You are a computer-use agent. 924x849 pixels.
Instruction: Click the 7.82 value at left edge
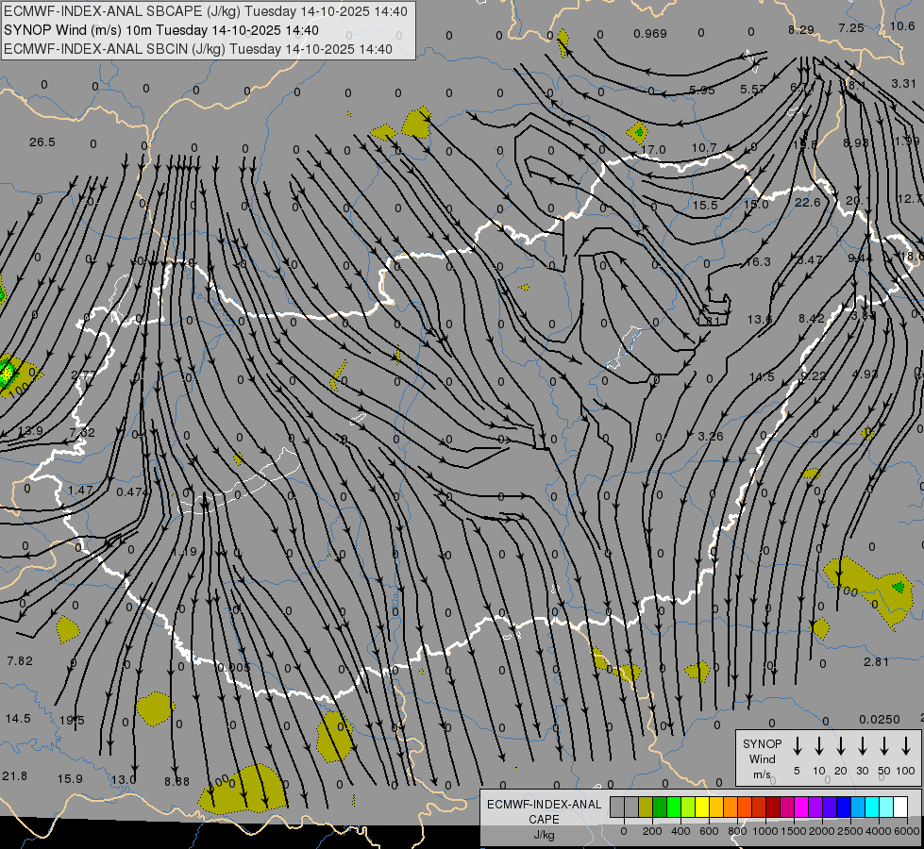click(x=20, y=661)
